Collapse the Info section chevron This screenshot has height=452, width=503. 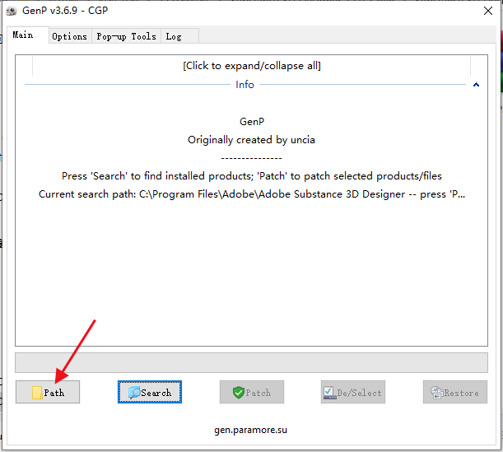coord(476,85)
